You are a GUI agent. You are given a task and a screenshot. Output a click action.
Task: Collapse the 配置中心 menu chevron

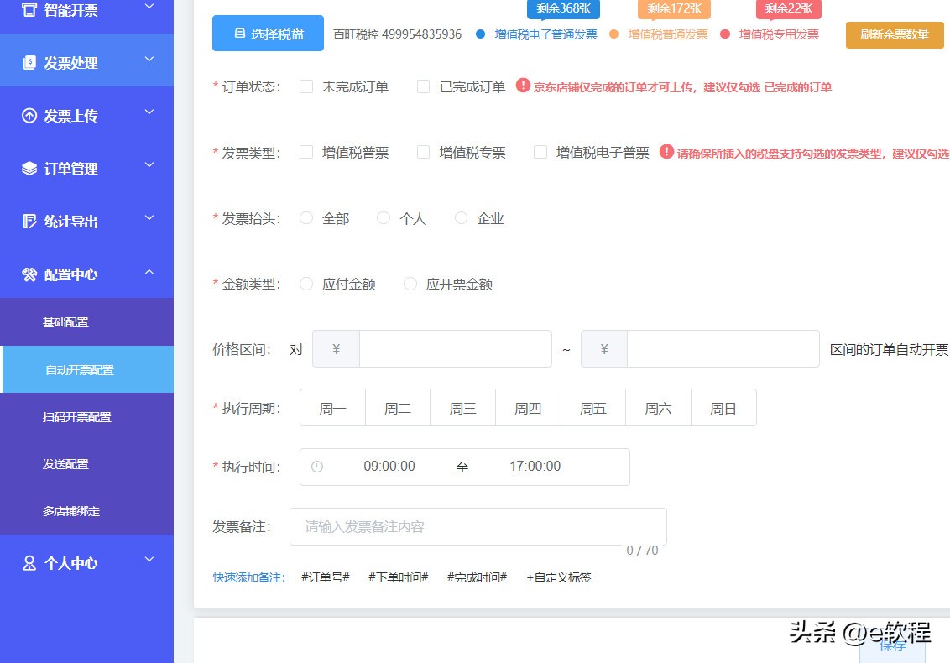[x=149, y=274]
